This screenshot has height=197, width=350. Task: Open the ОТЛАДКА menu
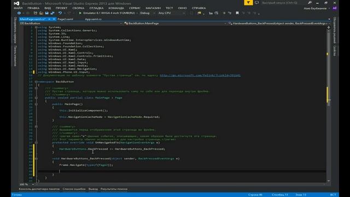tap(96, 8)
